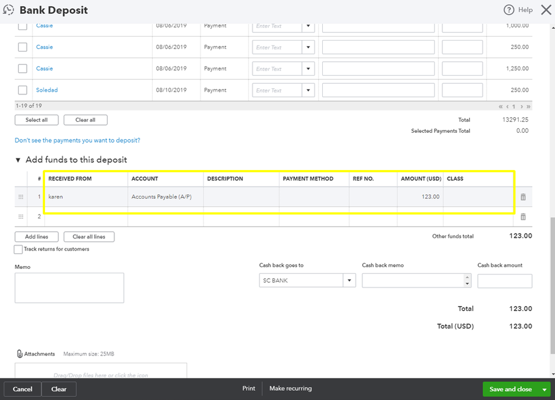Image resolution: width=555 pixels, height=400 pixels.
Task: Click the recent transactions clock icon
Action: point(8,10)
